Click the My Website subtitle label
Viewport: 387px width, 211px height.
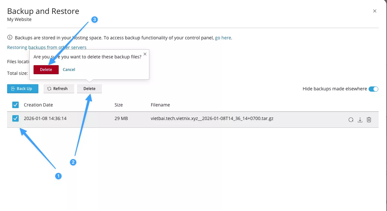19,19
